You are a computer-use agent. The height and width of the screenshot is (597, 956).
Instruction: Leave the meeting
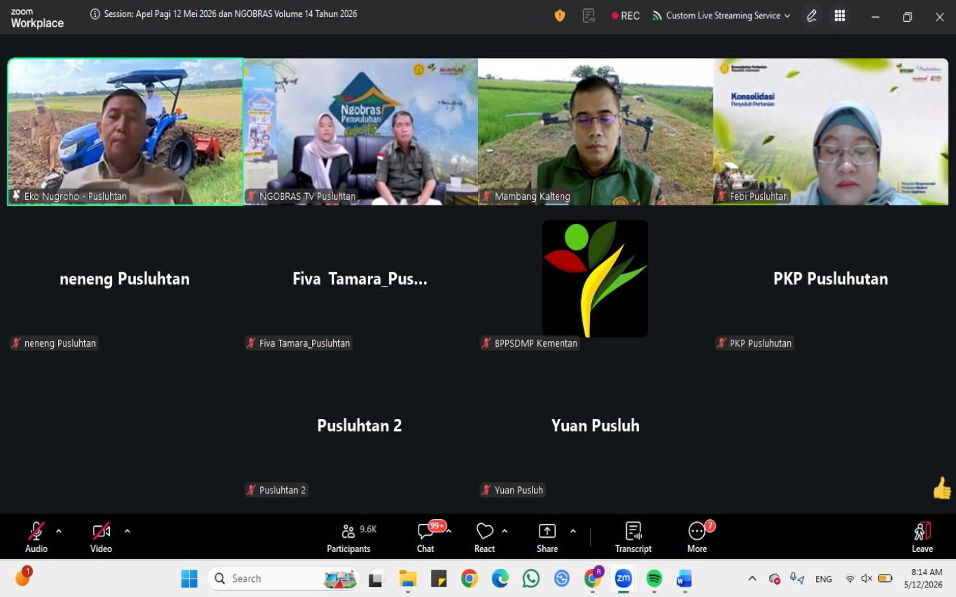click(x=922, y=537)
